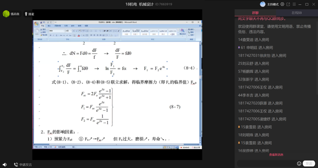Click the pop-out window icon
Image resolution: width=318 pixels, height=168 pixels.
[288, 4]
